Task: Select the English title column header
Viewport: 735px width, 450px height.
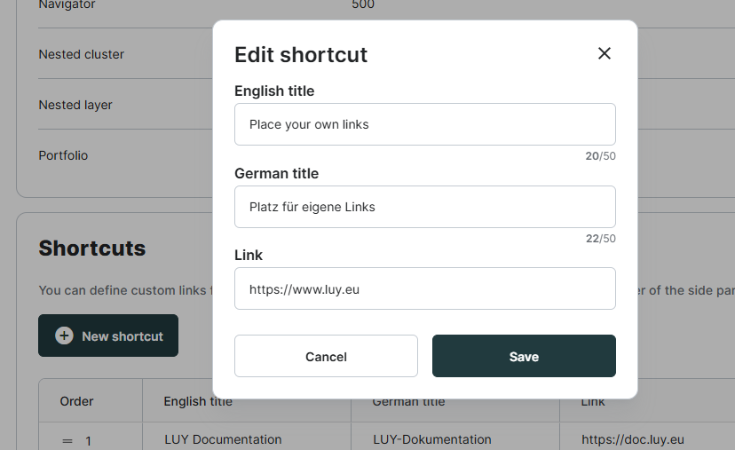Action: coord(198,402)
